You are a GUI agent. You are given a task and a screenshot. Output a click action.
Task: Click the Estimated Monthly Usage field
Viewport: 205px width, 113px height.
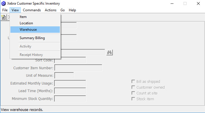point(70,83)
